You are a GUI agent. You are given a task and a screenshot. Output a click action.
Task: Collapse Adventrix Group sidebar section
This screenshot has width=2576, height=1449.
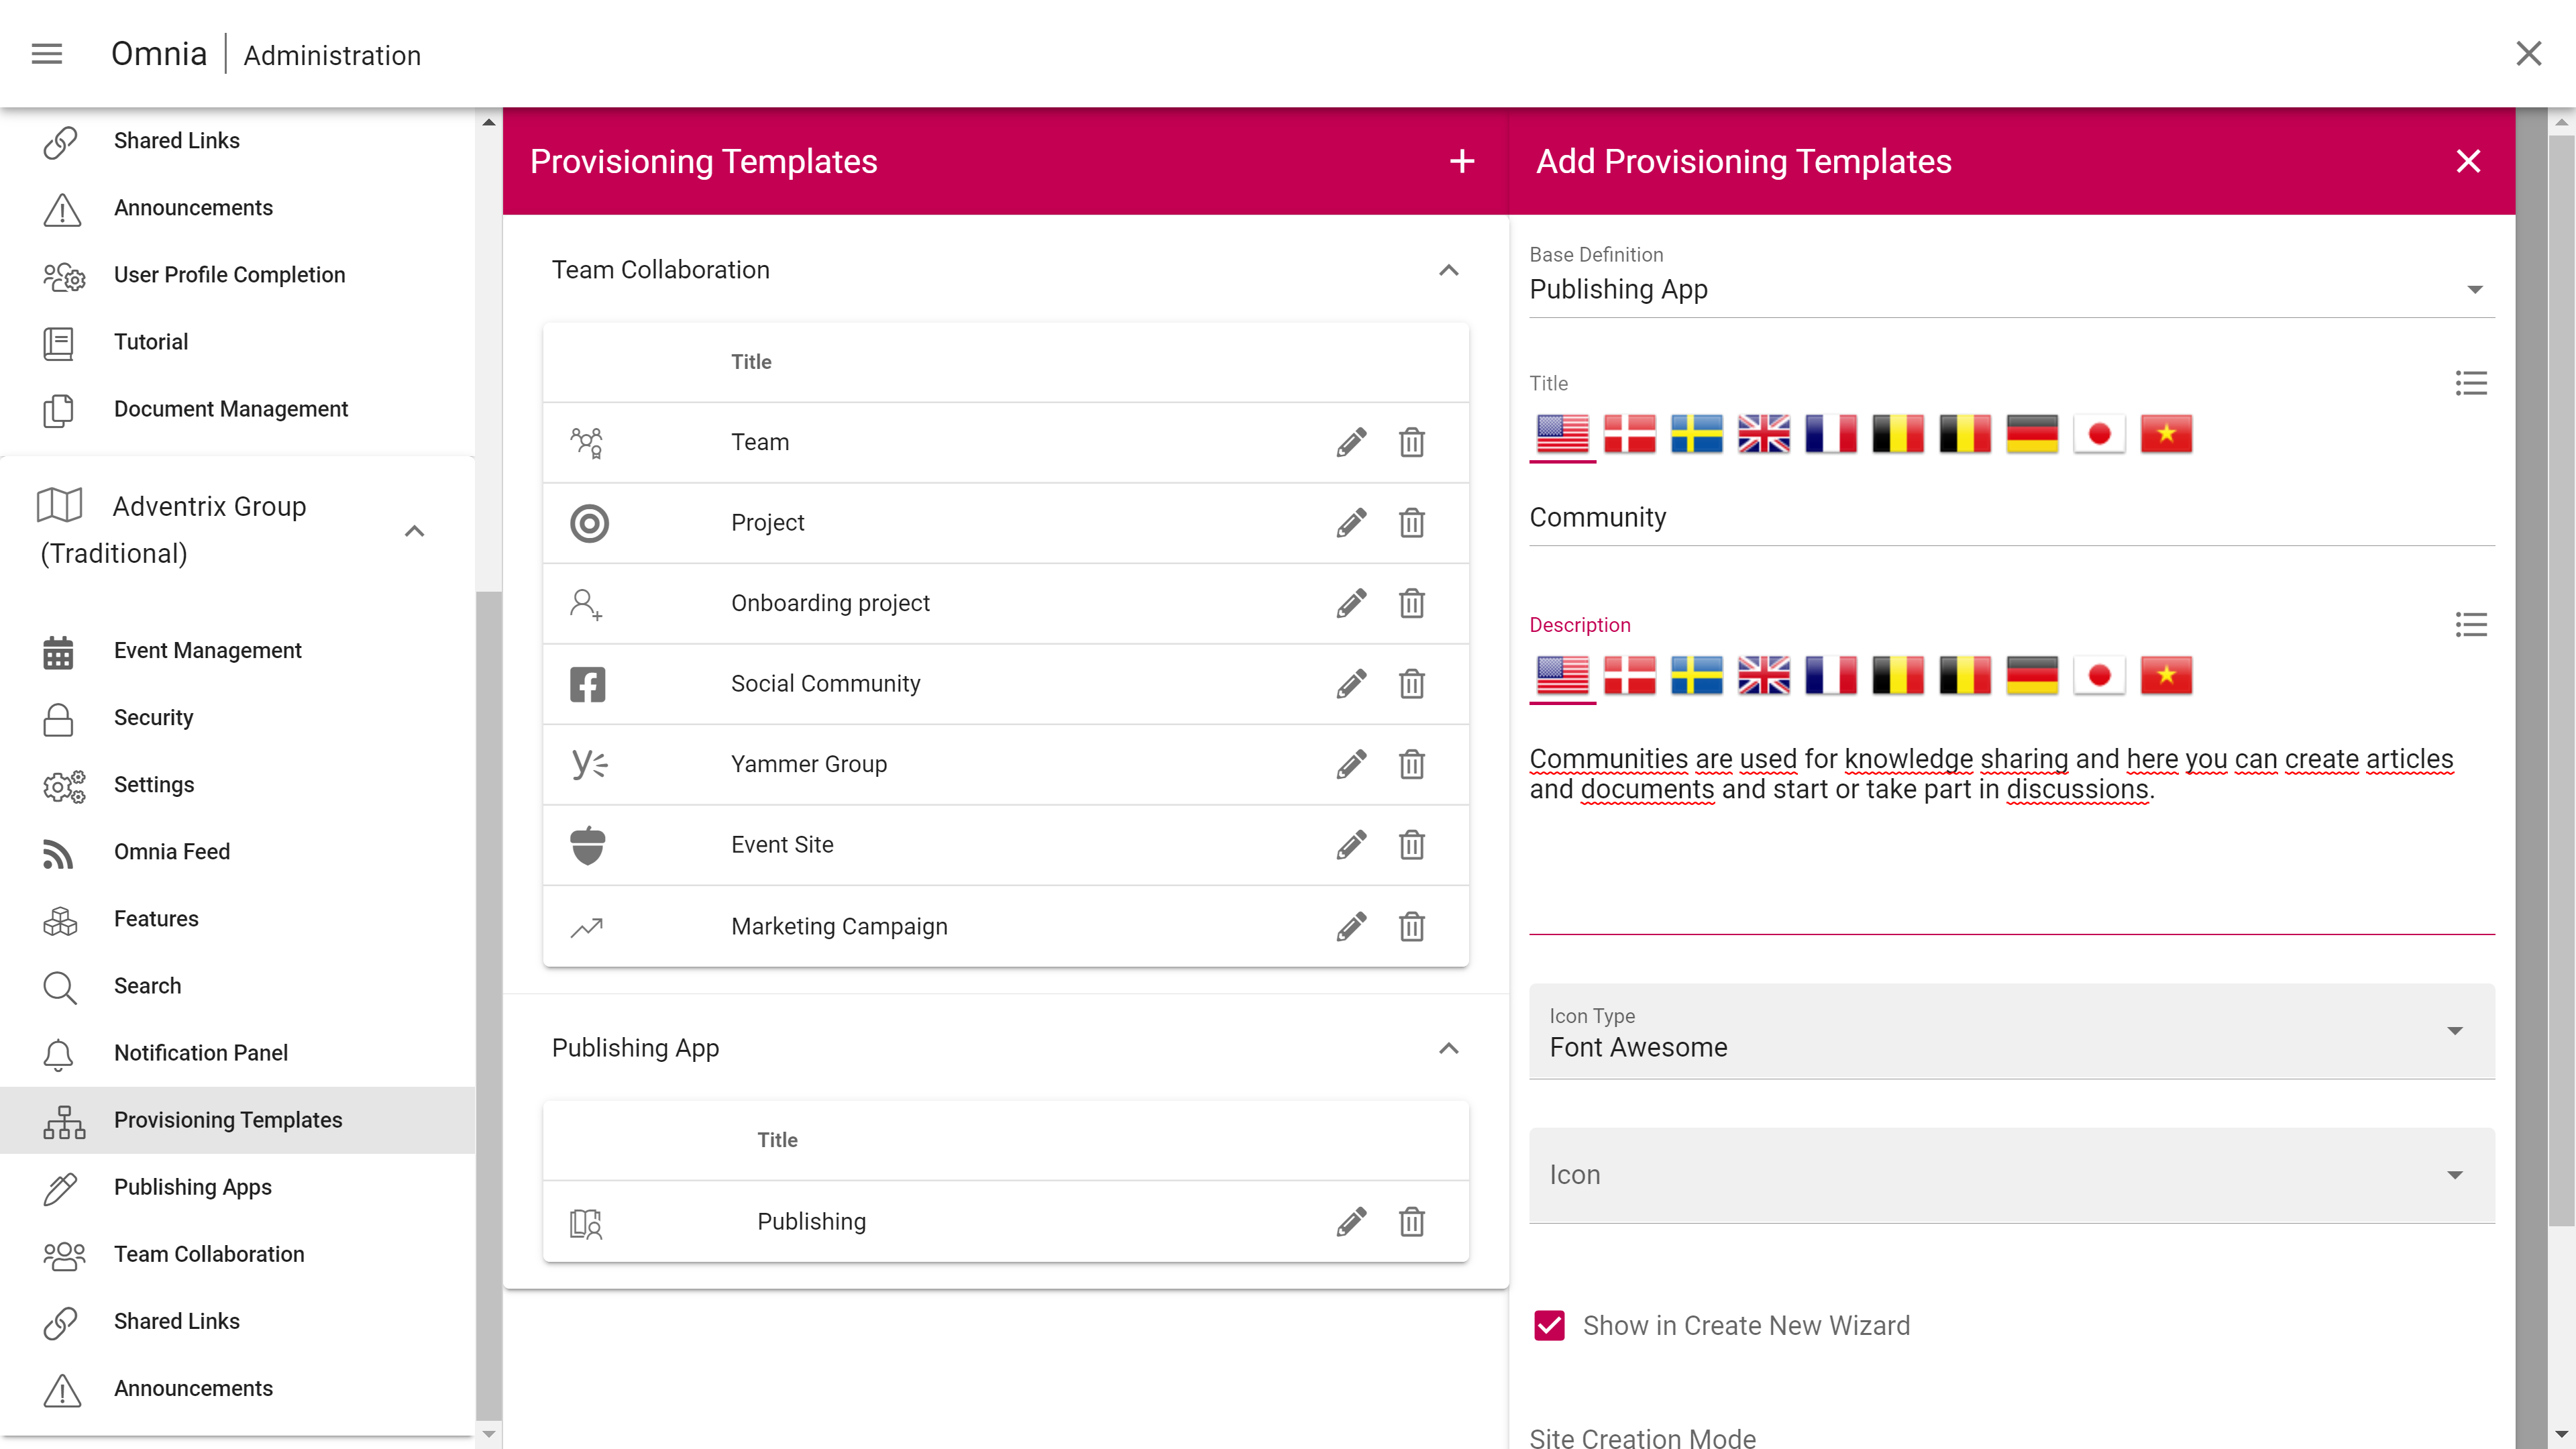click(414, 531)
